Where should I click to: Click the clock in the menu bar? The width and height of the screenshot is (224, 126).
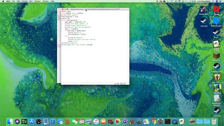point(192,1)
